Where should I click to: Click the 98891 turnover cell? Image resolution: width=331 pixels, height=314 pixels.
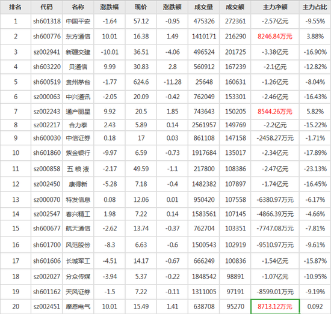[235, 277]
